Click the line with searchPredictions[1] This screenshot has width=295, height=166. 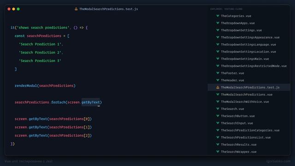point(53,127)
